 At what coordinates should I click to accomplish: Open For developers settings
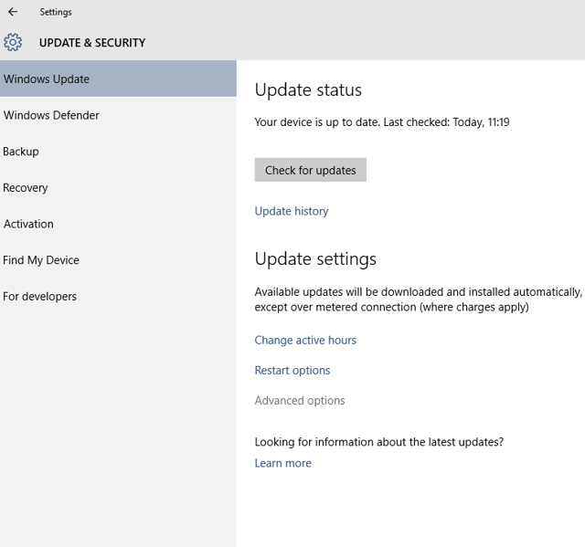point(118,296)
